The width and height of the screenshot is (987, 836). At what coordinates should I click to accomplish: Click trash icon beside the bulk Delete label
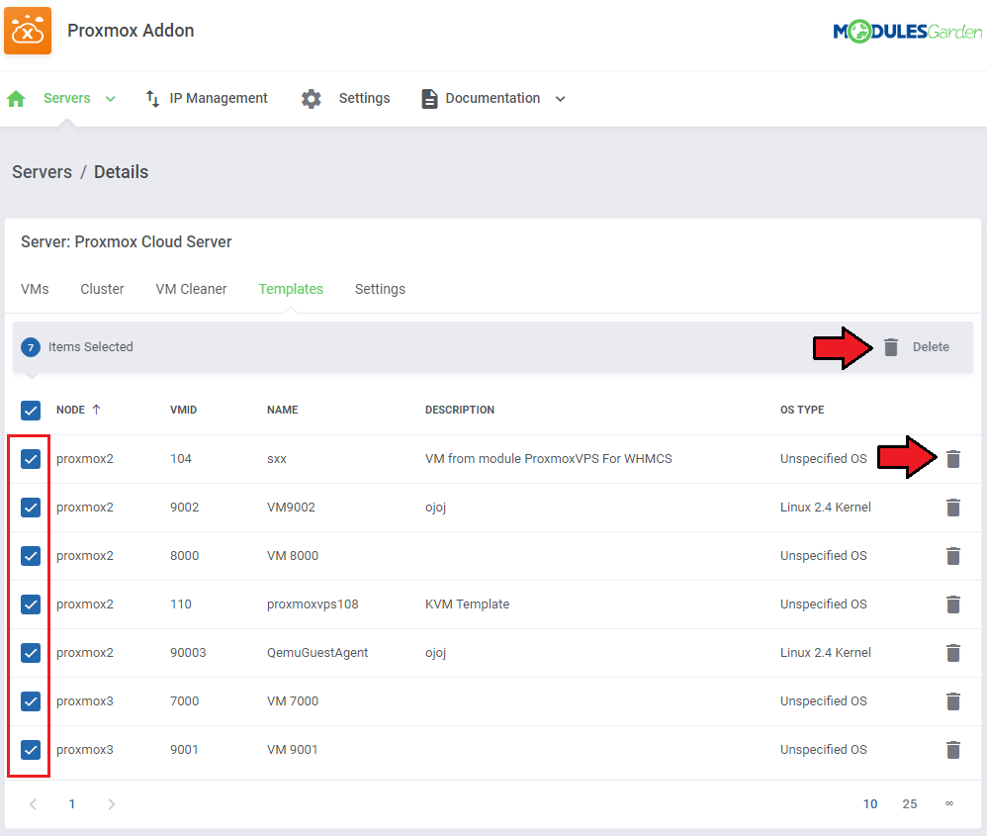coord(891,347)
